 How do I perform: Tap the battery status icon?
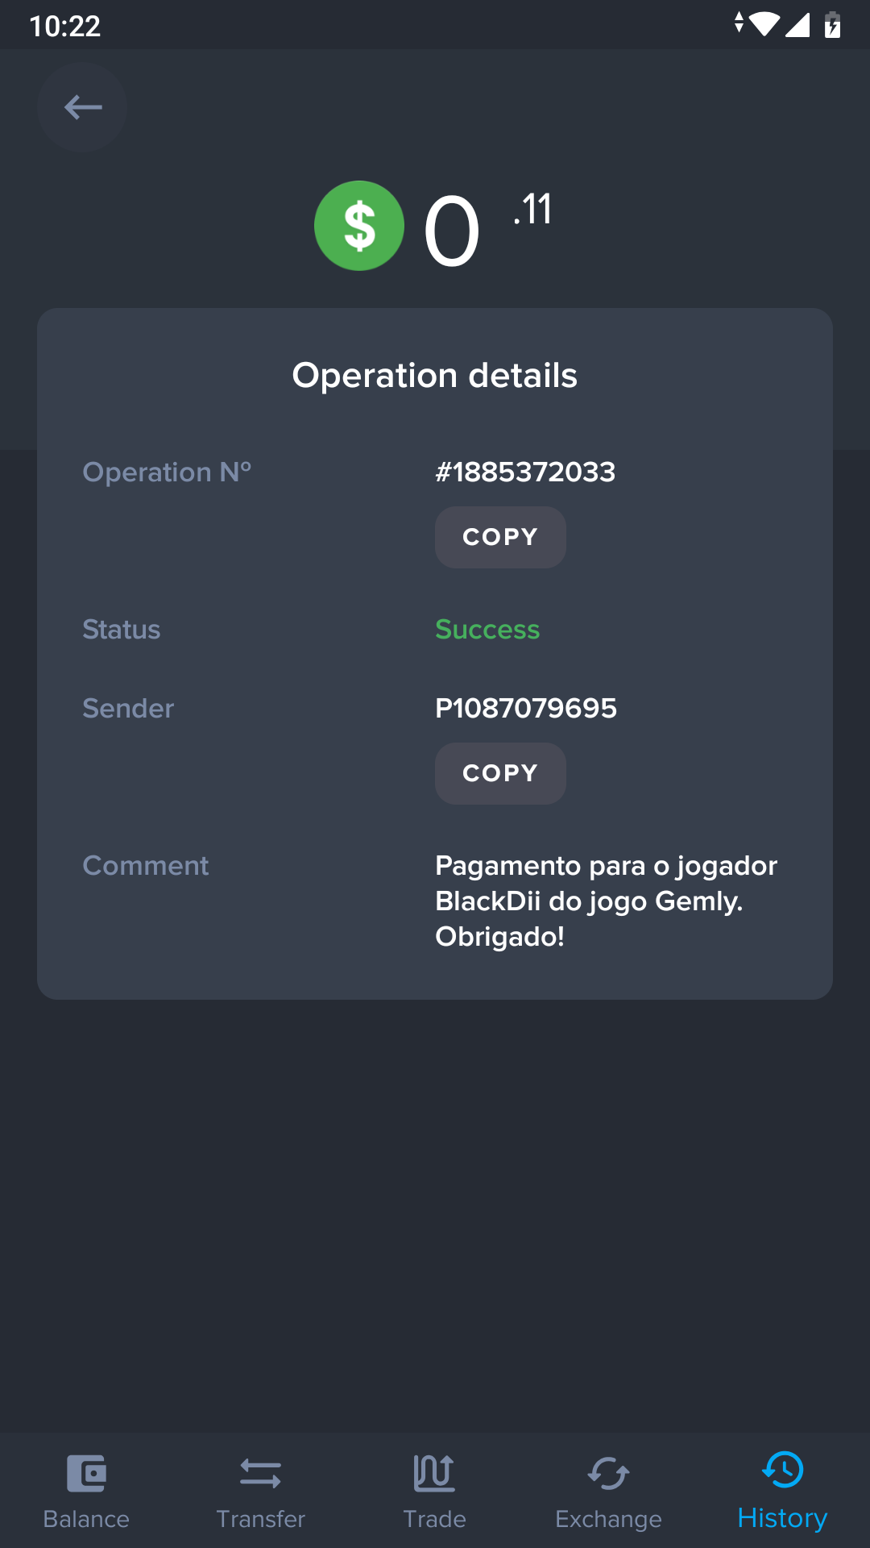(x=832, y=25)
